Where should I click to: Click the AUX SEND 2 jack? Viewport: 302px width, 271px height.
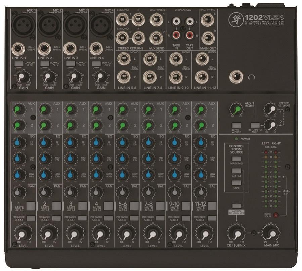pos(157,38)
